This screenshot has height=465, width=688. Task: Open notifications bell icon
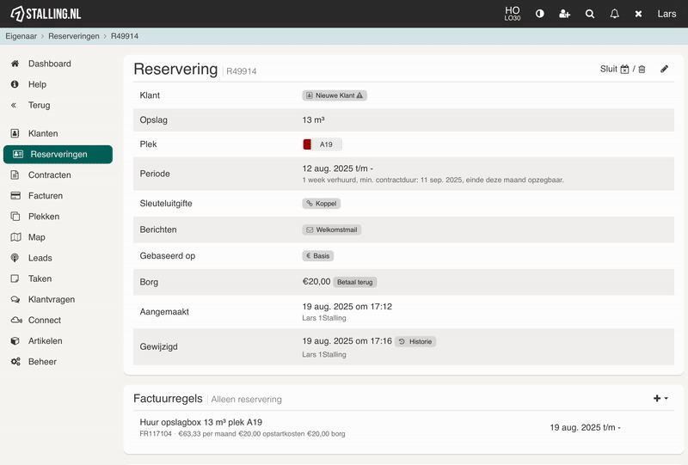click(614, 14)
